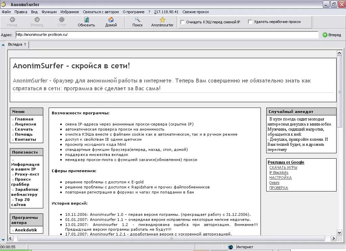Click the СКАЧАТЬ ИГРЫ ad link
This screenshot has height=251, width=346.
[283, 167]
